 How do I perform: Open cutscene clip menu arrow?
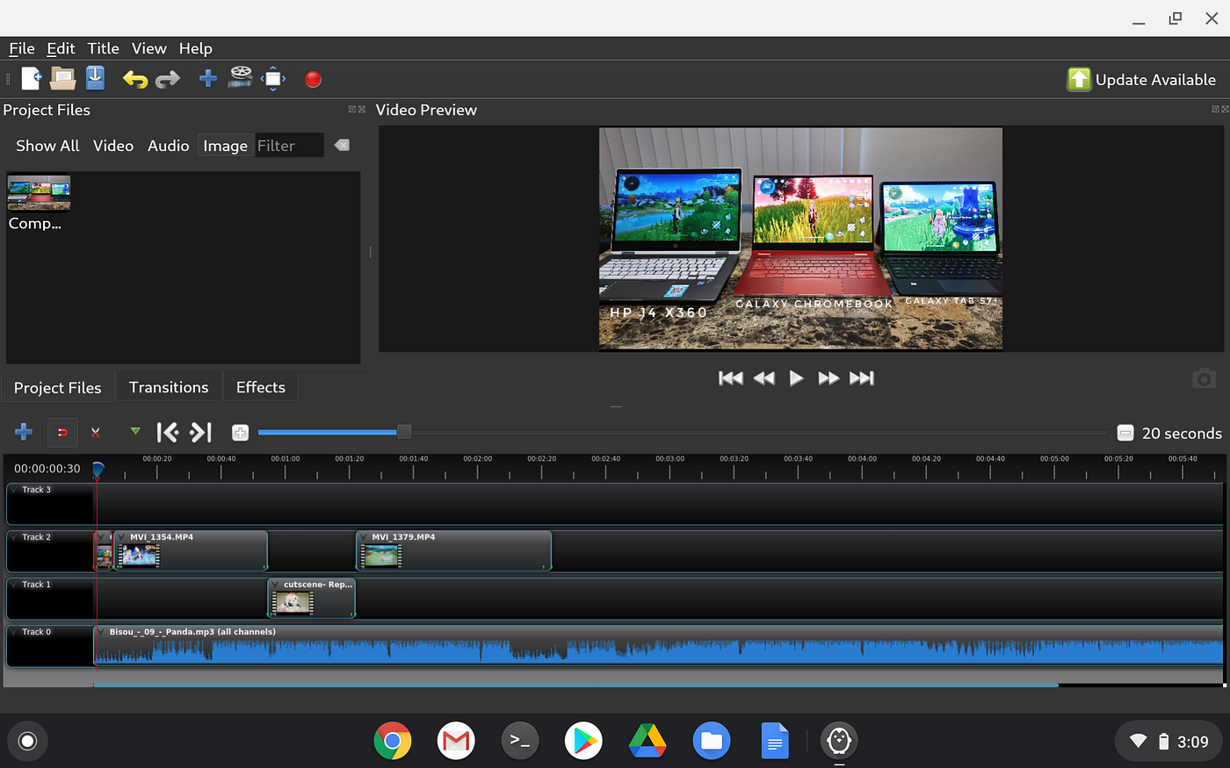click(275, 585)
